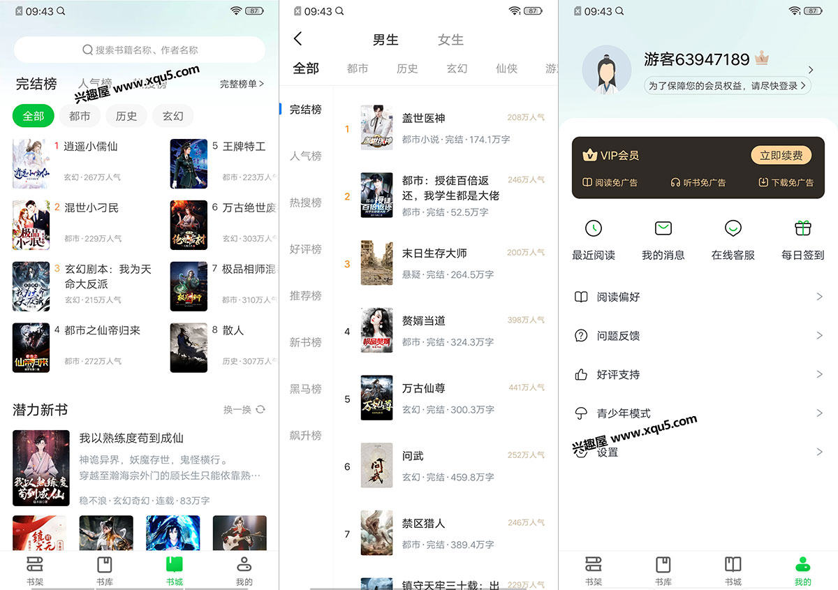Open 我以熟练度苟到成仙 cover thumbnail
Image resolution: width=838 pixels, height=590 pixels.
tap(41, 468)
